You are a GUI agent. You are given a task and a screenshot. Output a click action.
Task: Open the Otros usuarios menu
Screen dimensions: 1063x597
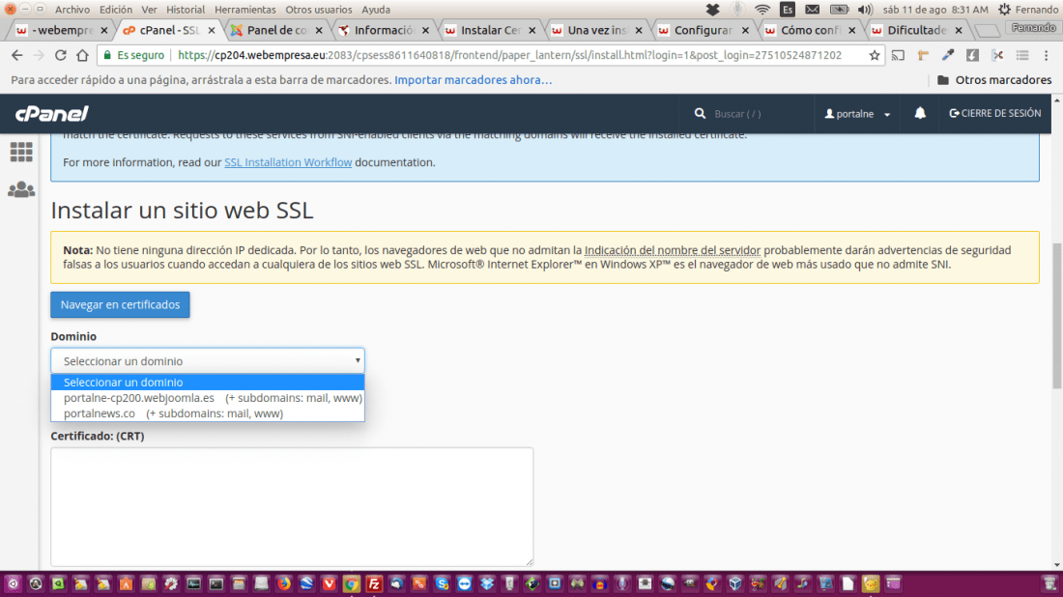[319, 10]
